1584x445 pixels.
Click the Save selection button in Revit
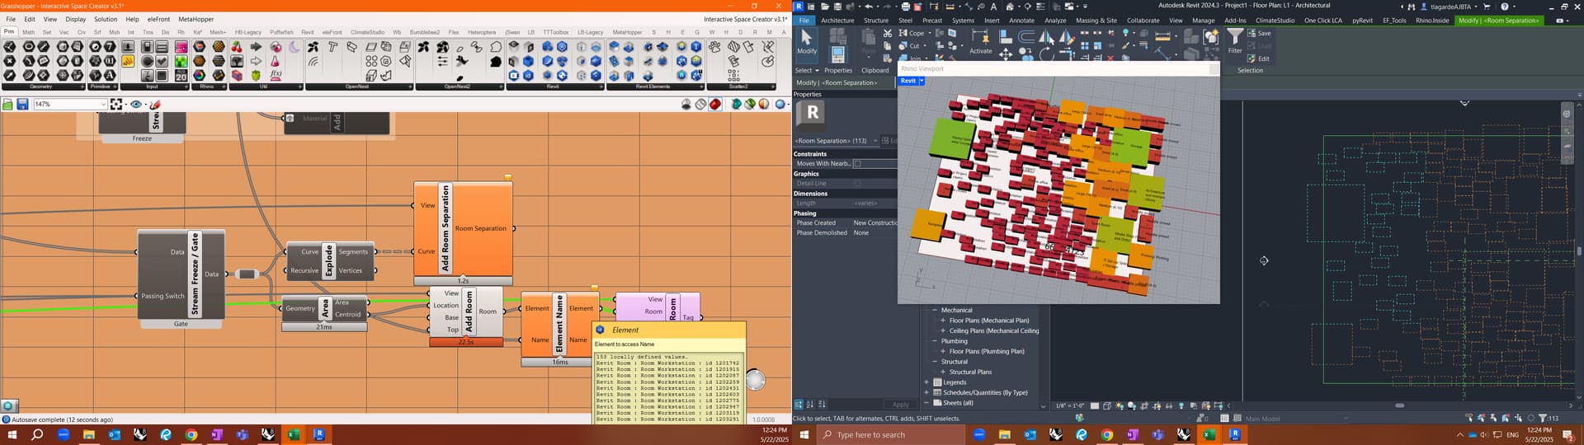point(1259,33)
